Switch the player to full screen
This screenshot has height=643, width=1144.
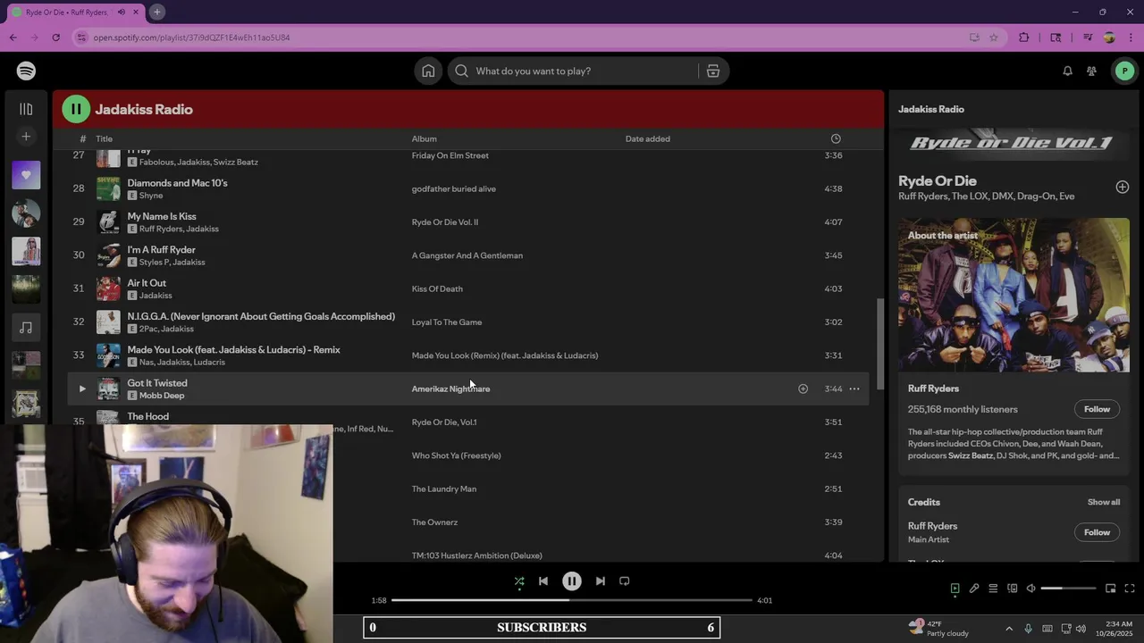1130,589
